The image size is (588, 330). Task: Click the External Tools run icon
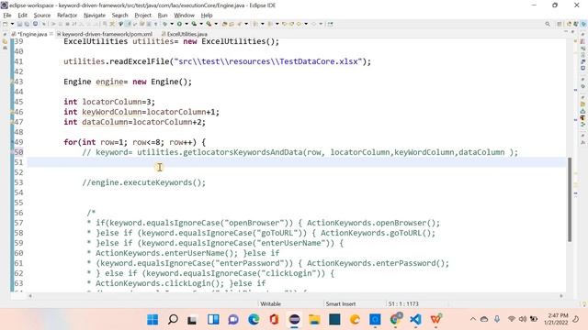coord(209,24)
